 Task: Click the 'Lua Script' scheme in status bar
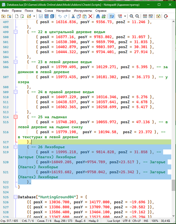(x=114, y=221)
